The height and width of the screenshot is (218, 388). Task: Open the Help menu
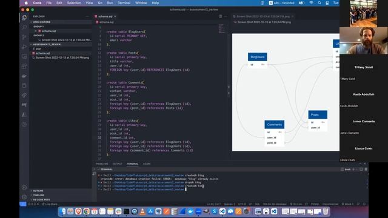click(x=155, y=3)
